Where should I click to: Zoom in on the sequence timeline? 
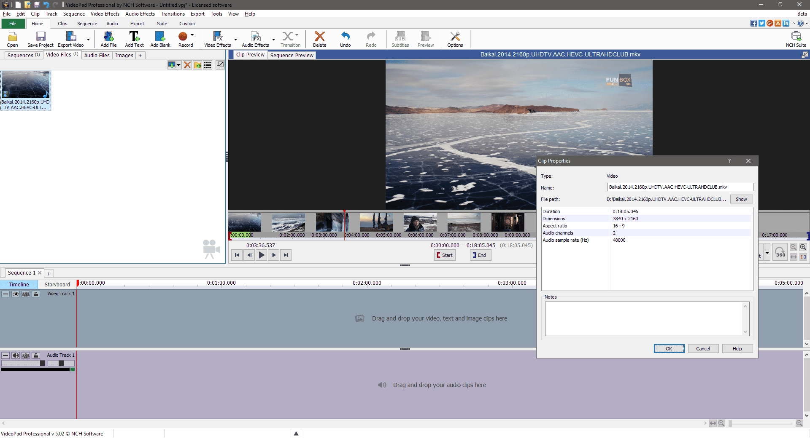tap(799, 423)
